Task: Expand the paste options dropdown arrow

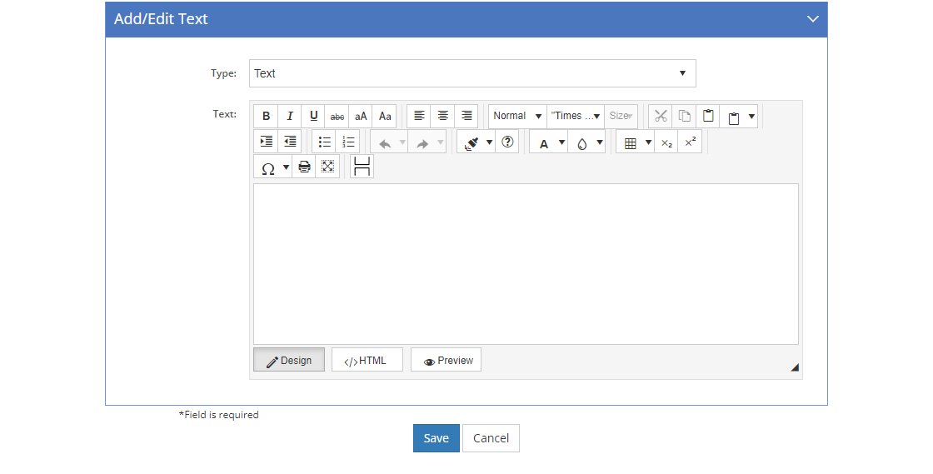Action: pyautogui.click(x=751, y=116)
